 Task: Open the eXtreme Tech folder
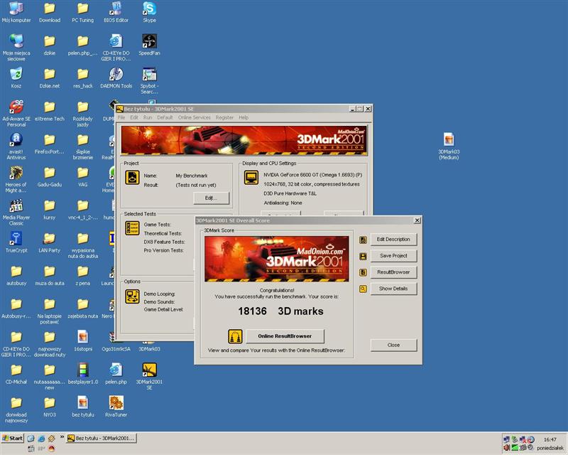click(50, 110)
